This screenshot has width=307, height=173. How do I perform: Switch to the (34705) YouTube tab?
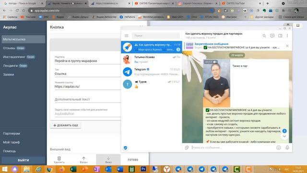click(242, 3)
